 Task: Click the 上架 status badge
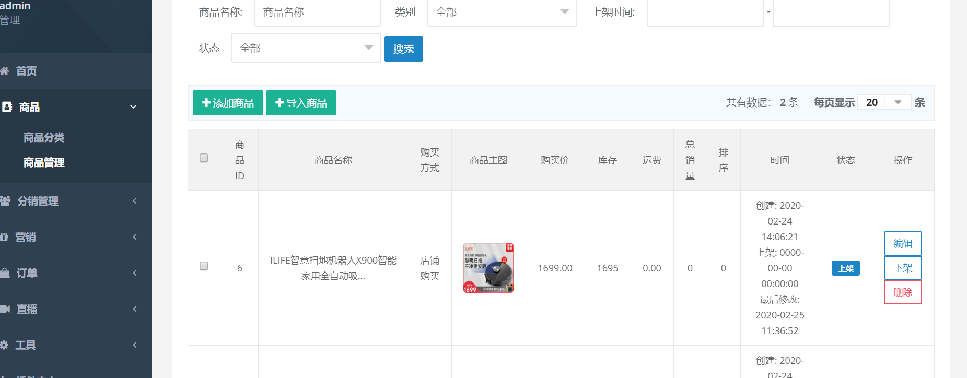point(846,268)
